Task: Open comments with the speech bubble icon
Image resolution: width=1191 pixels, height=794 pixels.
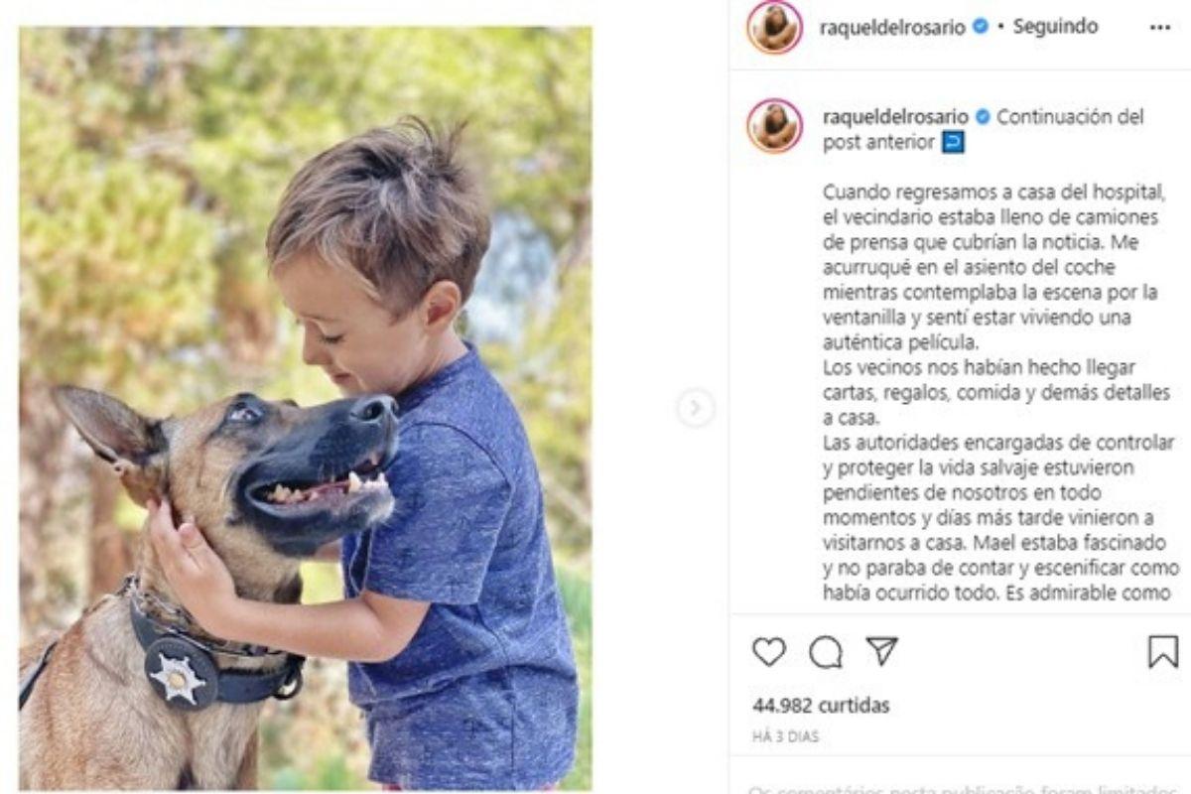Action: click(x=825, y=652)
